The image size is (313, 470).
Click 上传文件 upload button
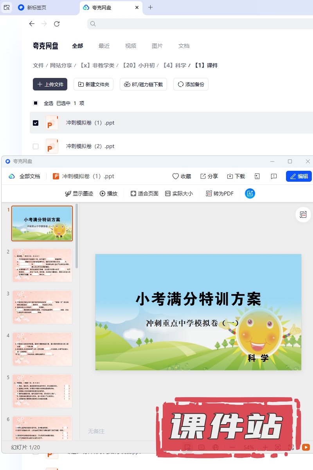50,84
